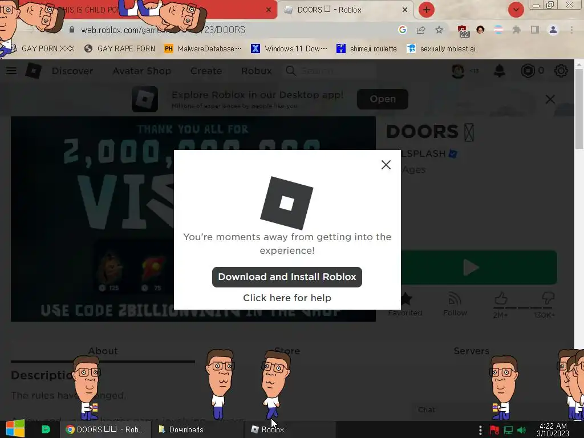The width and height of the screenshot is (584, 438).
Task: Show hidden tray icons via dots
Action: (x=480, y=430)
